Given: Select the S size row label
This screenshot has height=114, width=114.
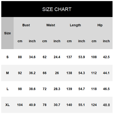Looking at the screenshot, I should (7, 57).
